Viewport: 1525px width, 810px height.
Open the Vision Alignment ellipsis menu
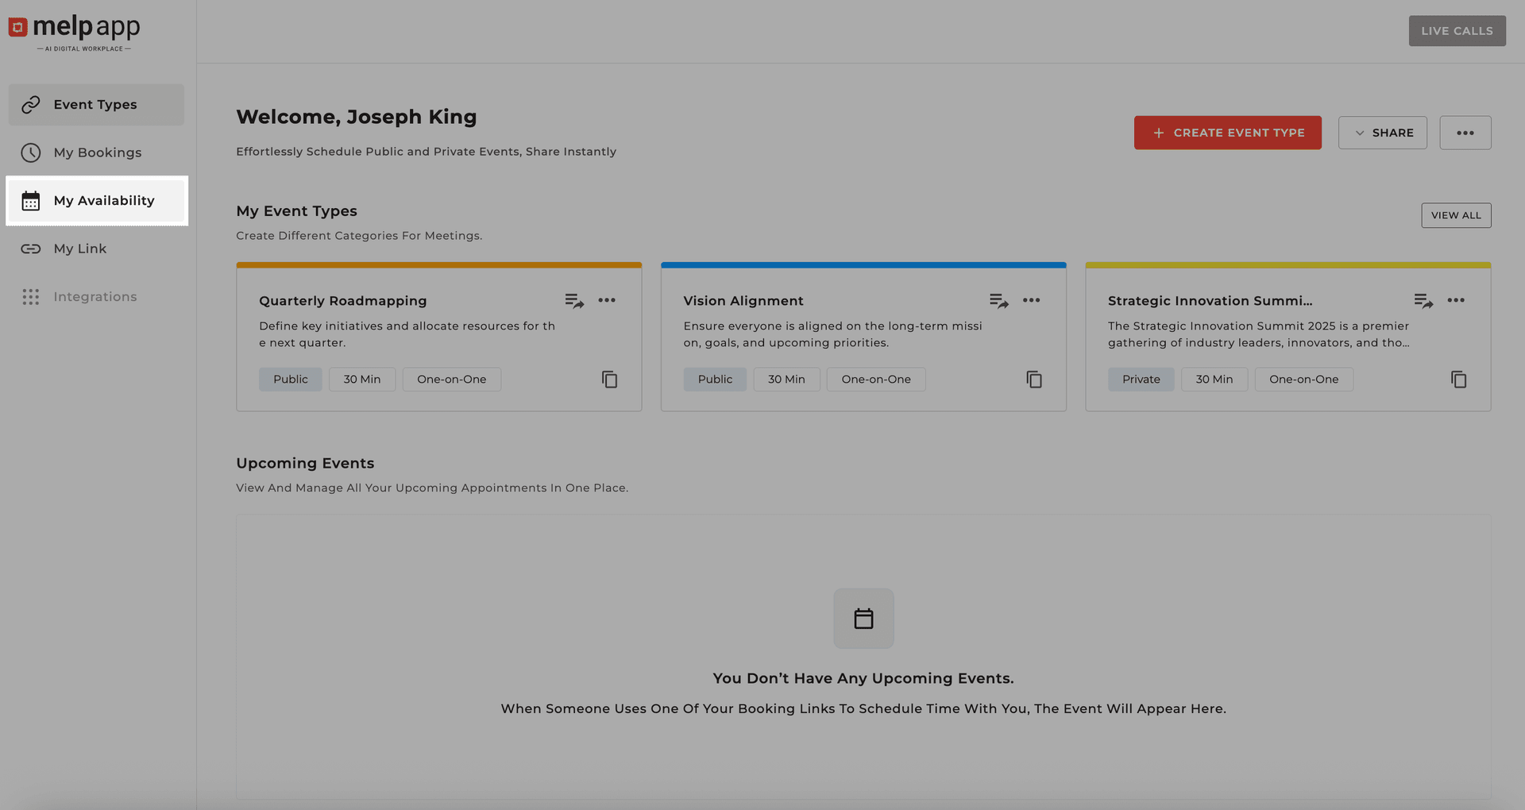pos(1032,300)
